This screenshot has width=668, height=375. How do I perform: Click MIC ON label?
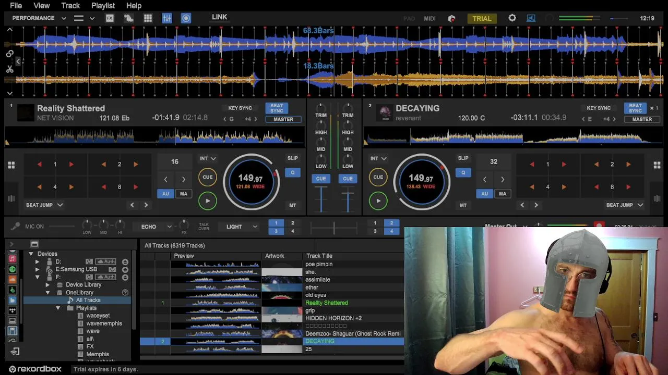point(34,227)
